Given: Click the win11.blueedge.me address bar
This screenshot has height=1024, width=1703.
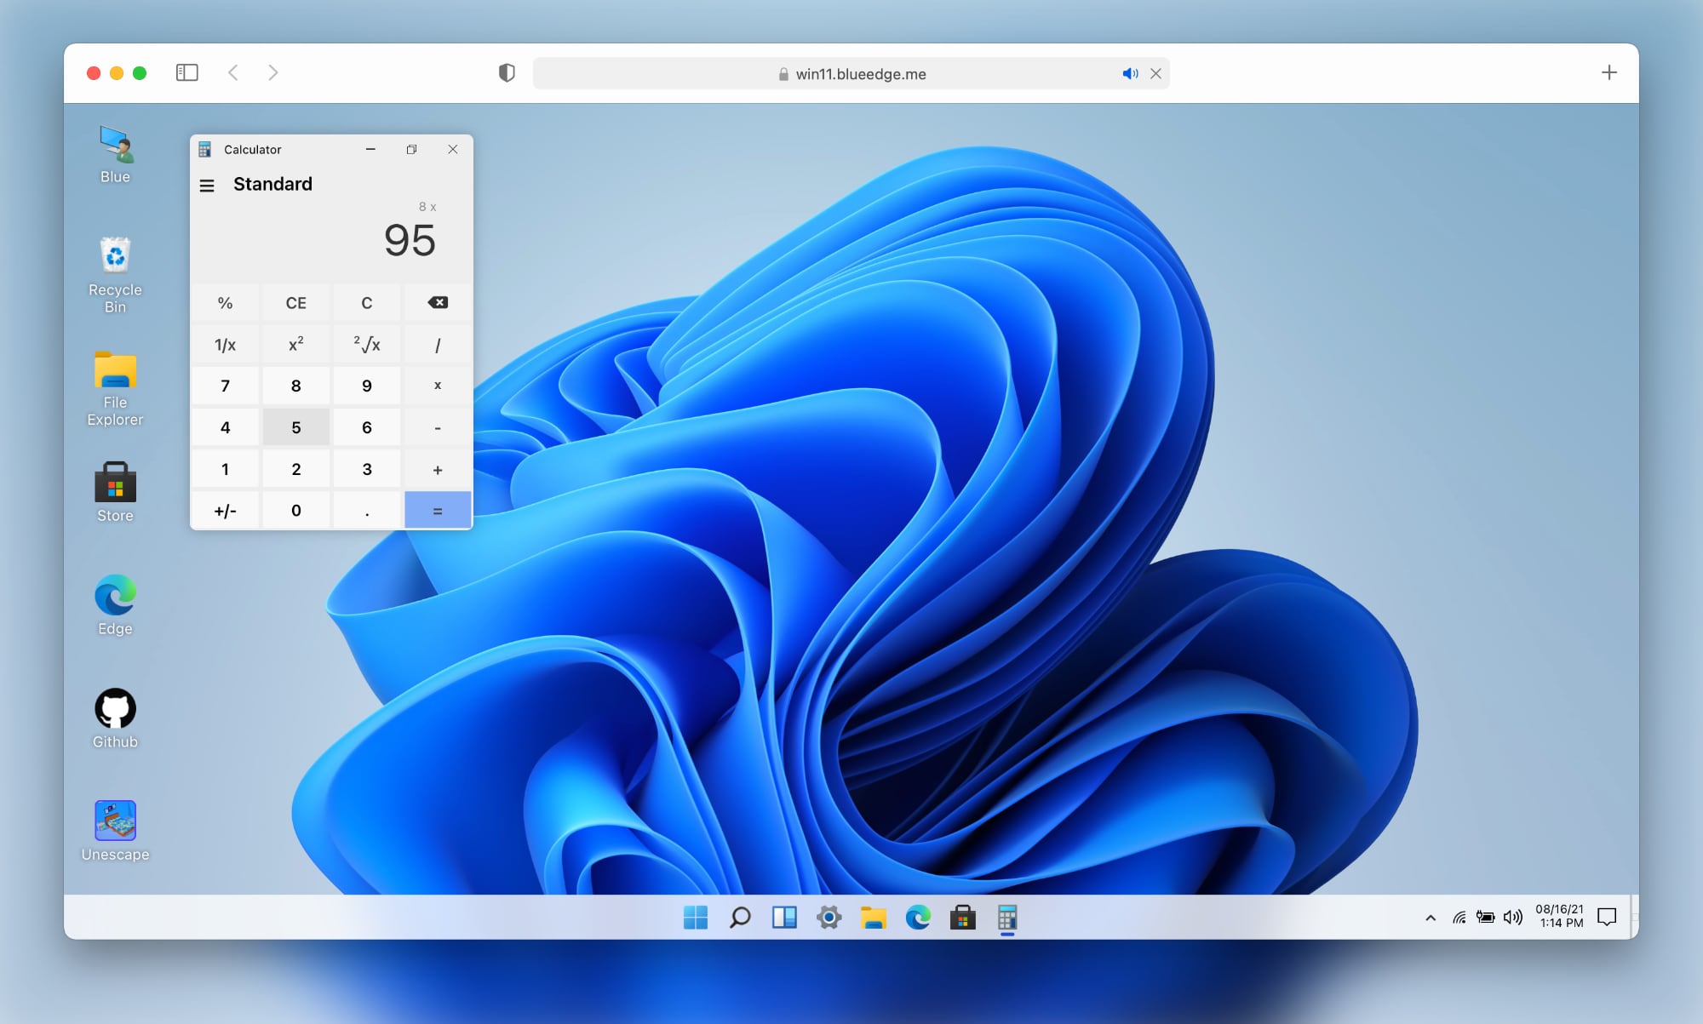Looking at the screenshot, I should pyautogui.click(x=860, y=74).
